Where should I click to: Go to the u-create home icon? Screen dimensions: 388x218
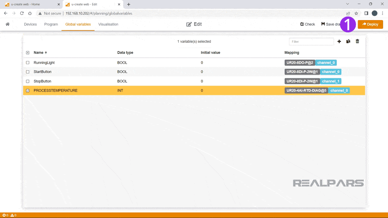point(8,24)
